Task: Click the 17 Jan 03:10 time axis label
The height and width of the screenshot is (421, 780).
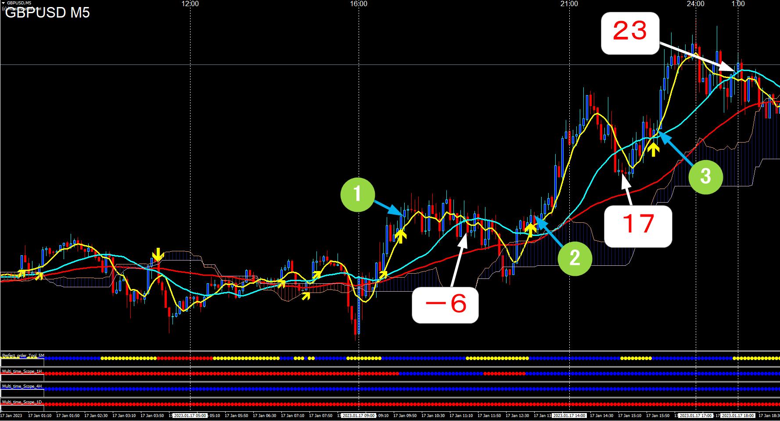Action: tap(124, 415)
